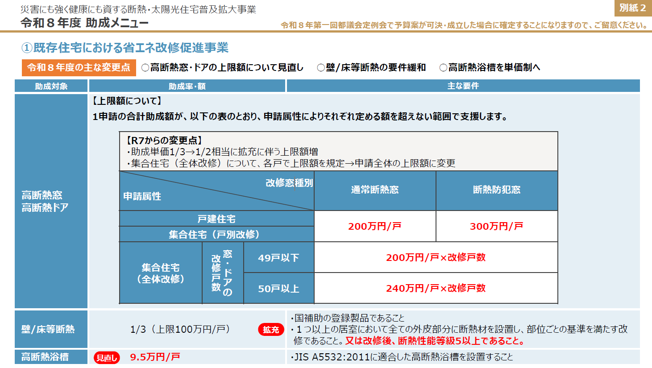Screen dimensions: 652x368
Task: Select the 集合住宅（戸別改修） row label
Action: (216, 234)
